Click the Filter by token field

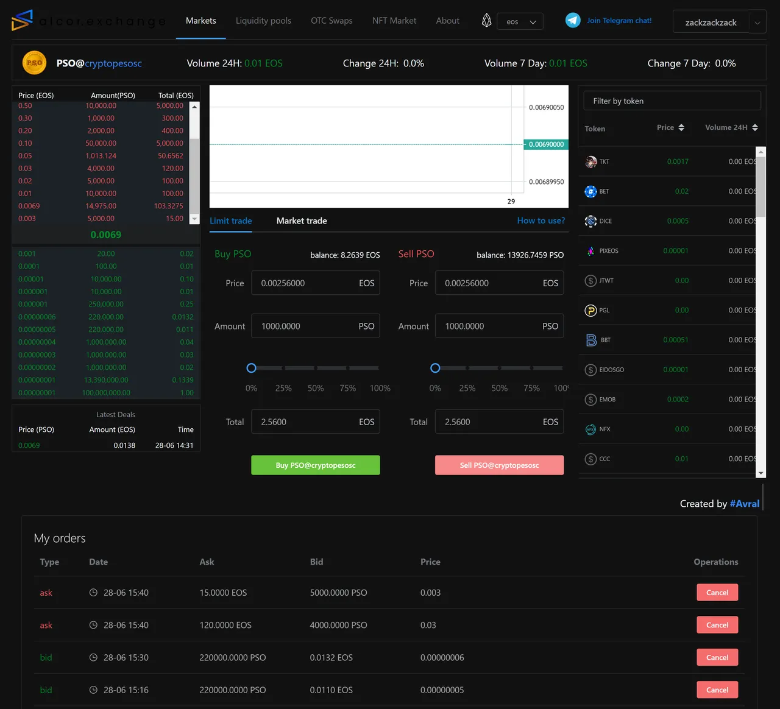[x=672, y=101]
